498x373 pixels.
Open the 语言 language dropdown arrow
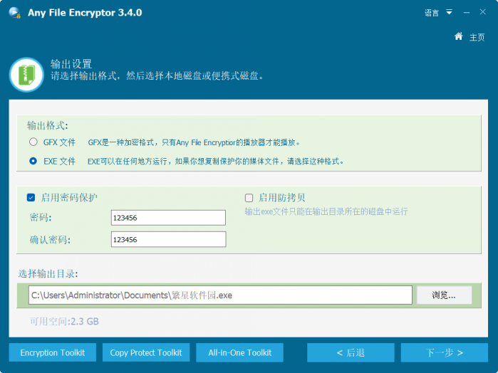click(x=449, y=12)
